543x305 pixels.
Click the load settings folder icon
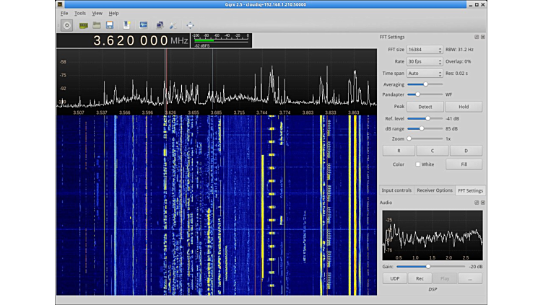click(96, 25)
